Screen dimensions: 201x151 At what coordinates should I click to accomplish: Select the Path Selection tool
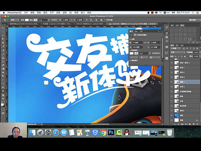click(3, 88)
